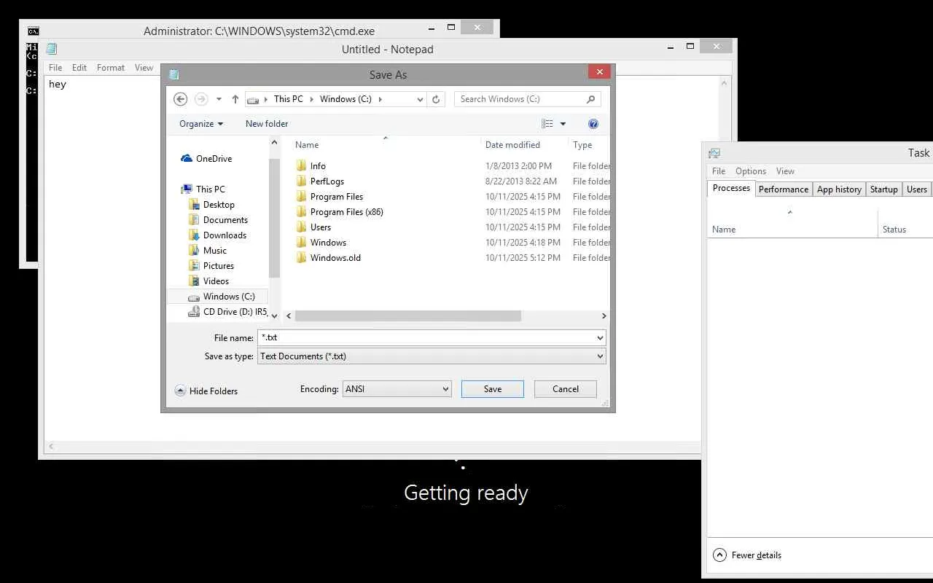Click the This PC computer icon
Viewport: 933px width, 583px height.
187,189
